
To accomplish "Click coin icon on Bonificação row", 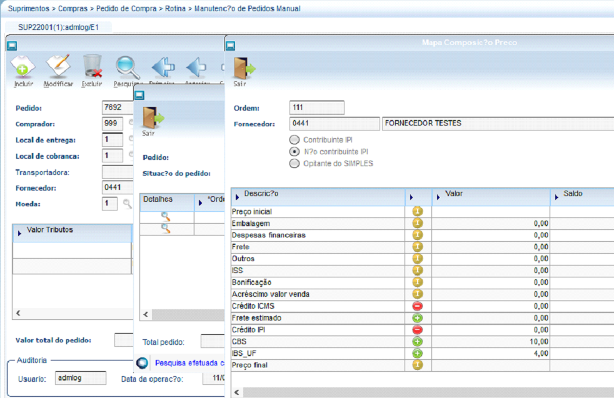I will tap(418, 282).
